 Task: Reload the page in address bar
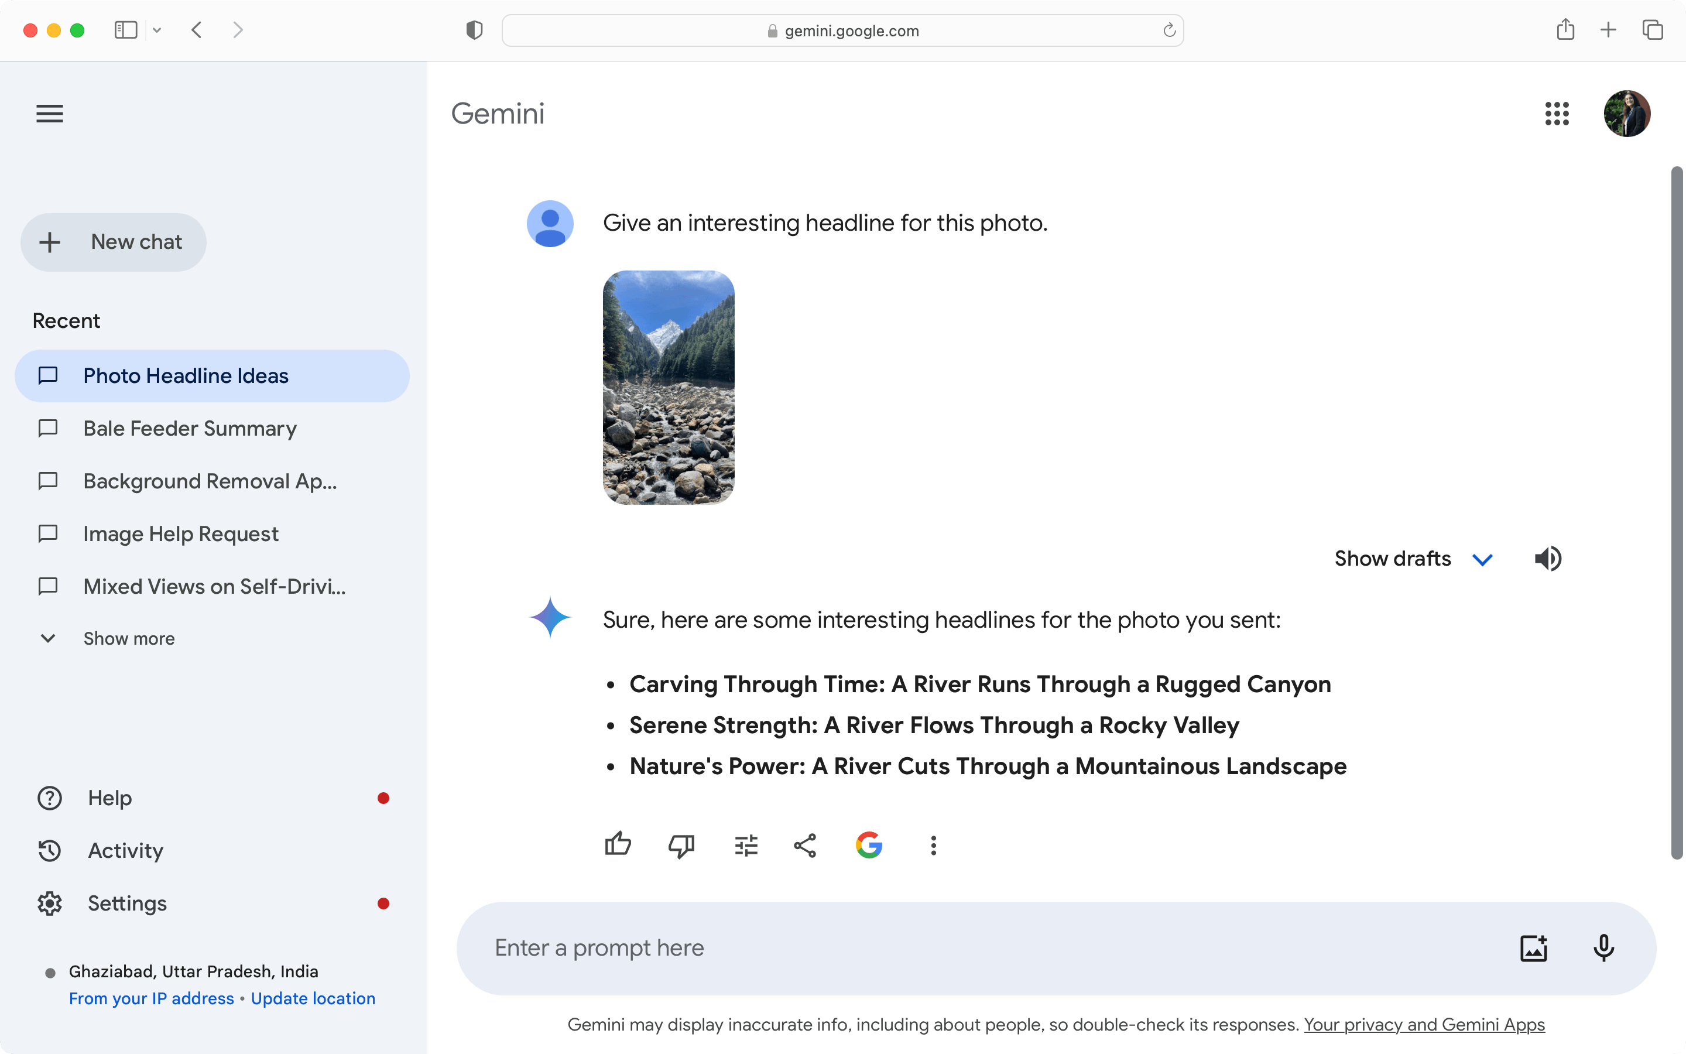point(1169,30)
